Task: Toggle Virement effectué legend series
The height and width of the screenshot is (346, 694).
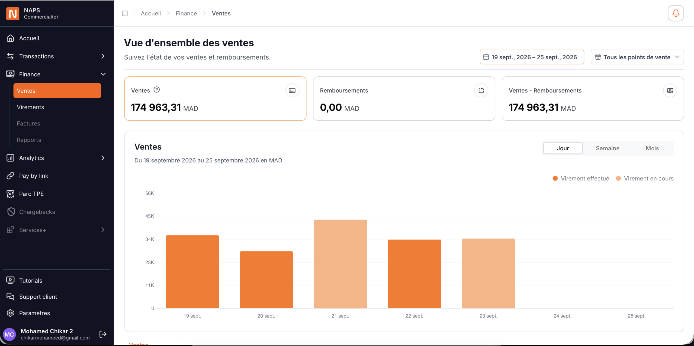Action: 581,178
